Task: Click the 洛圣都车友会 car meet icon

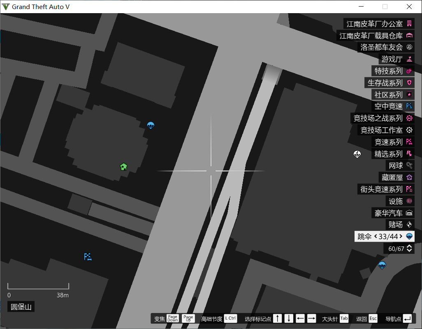Action: 409,47
